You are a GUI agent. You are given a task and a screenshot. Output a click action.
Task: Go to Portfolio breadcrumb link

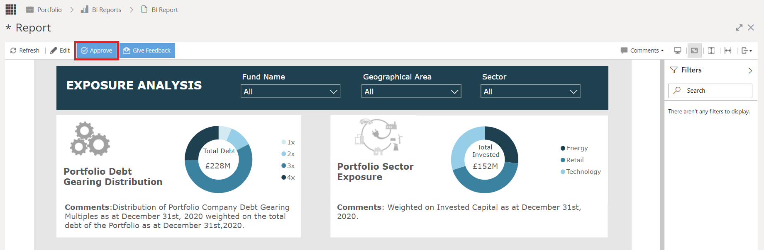click(x=49, y=10)
